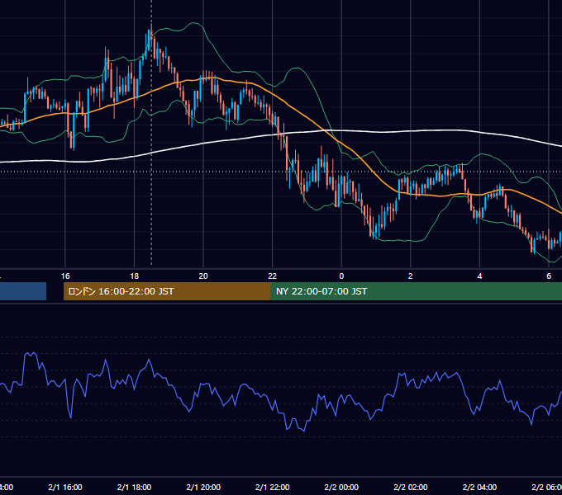Click the 2/2 04:00 date label
Viewport: 562px width, 495px height.
click(x=479, y=487)
